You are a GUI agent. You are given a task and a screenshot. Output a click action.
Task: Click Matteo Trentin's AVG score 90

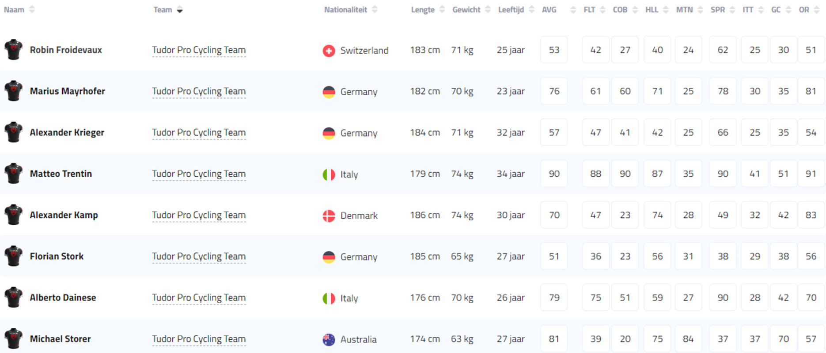click(554, 174)
